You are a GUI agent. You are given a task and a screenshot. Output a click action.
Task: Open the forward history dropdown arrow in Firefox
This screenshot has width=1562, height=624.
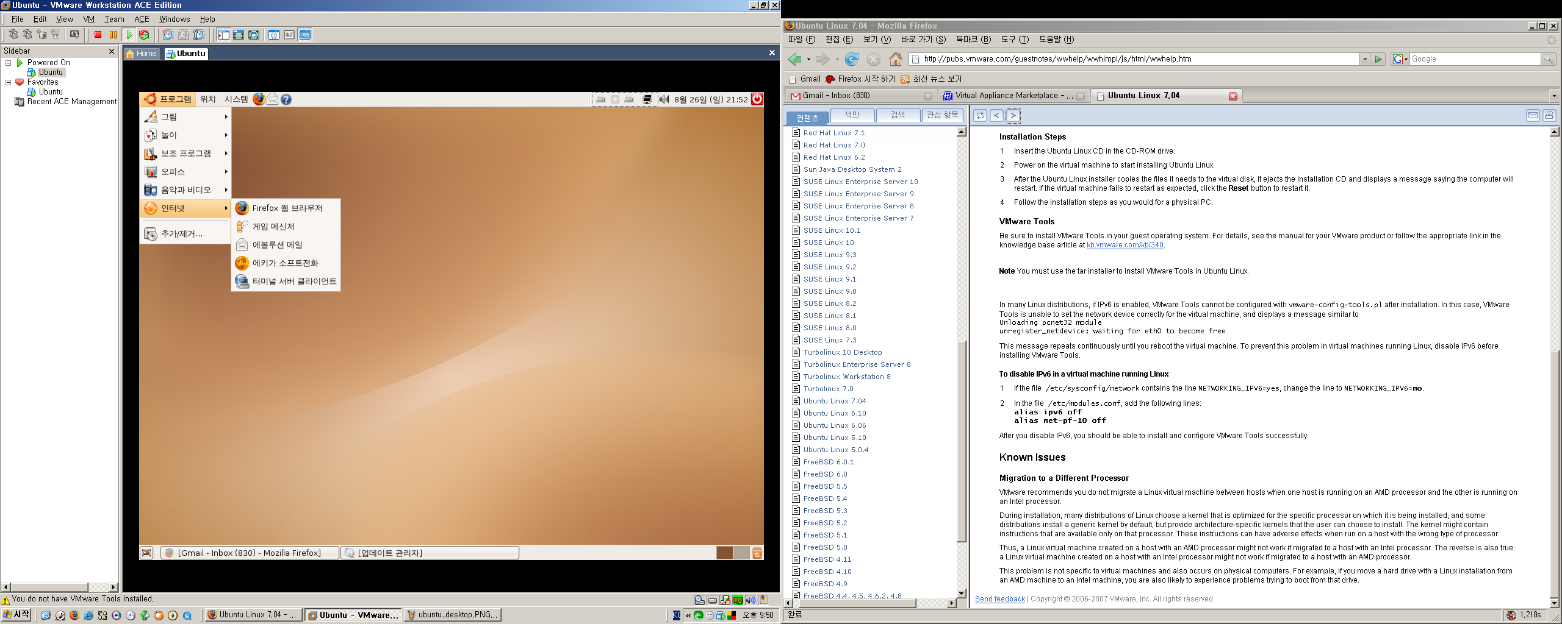click(837, 60)
